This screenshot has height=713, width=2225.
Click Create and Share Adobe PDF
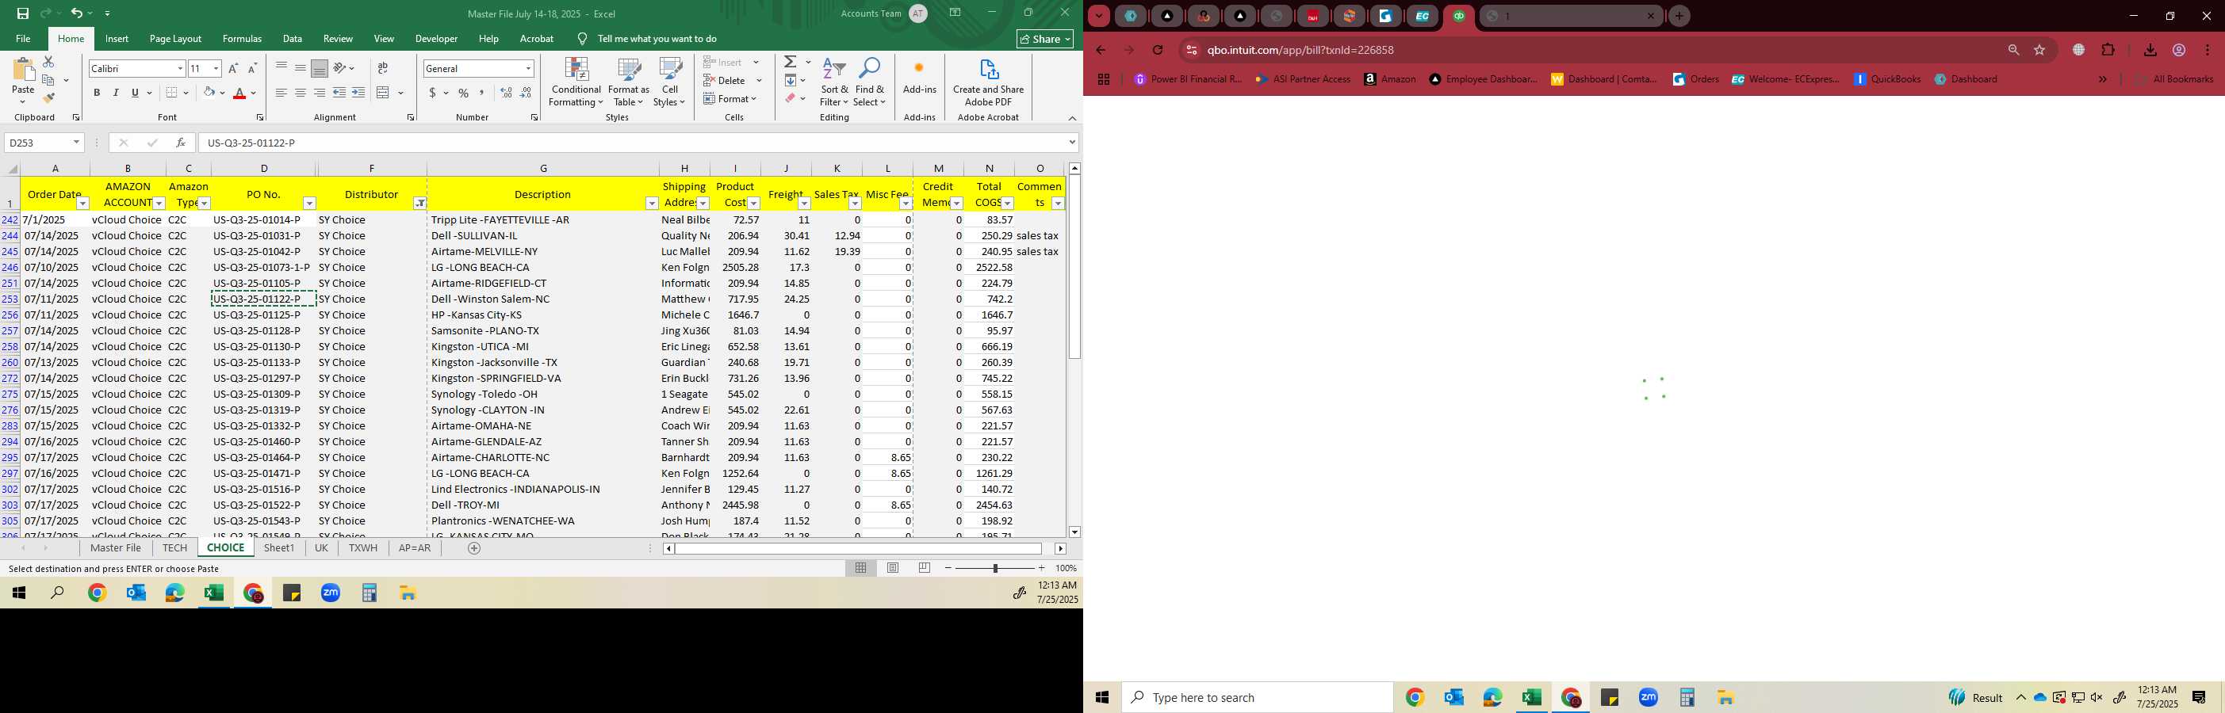(988, 83)
